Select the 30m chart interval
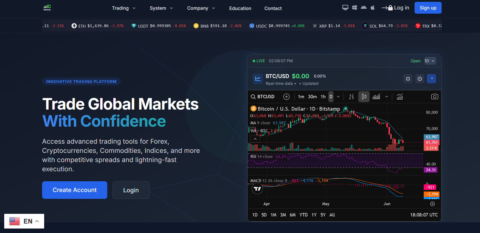Screen dimensions: 480x233 click(x=312, y=97)
